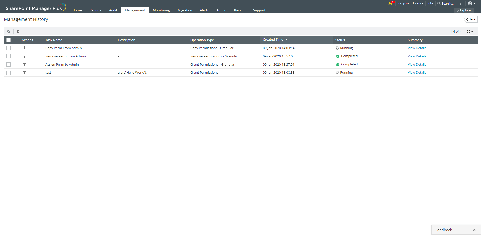Open the Backup tab
Image resolution: width=481 pixels, height=235 pixels.
coord(239,10)
